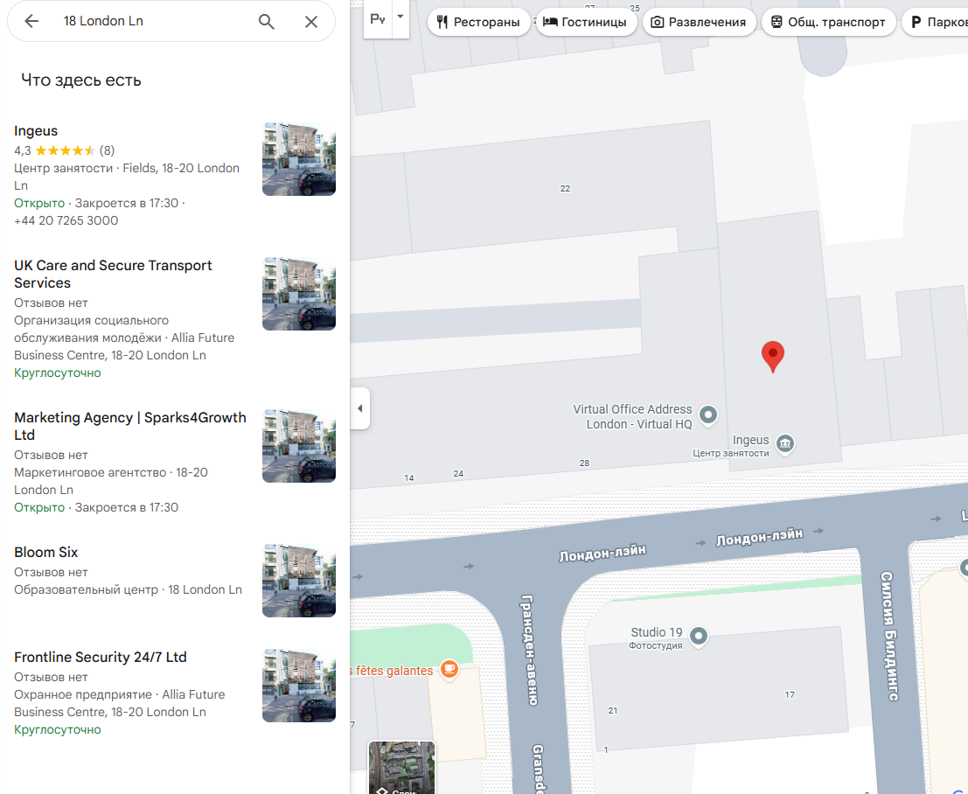Select the Рестораны filter chip
Image resolution: width=968 pixels, height=794 pixels.
[x=478, y=22]
